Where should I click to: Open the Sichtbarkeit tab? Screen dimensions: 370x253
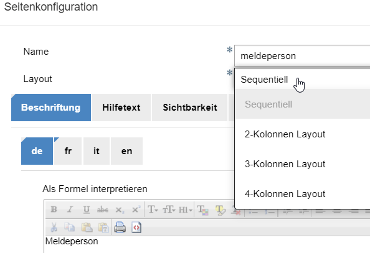(190, 108)
